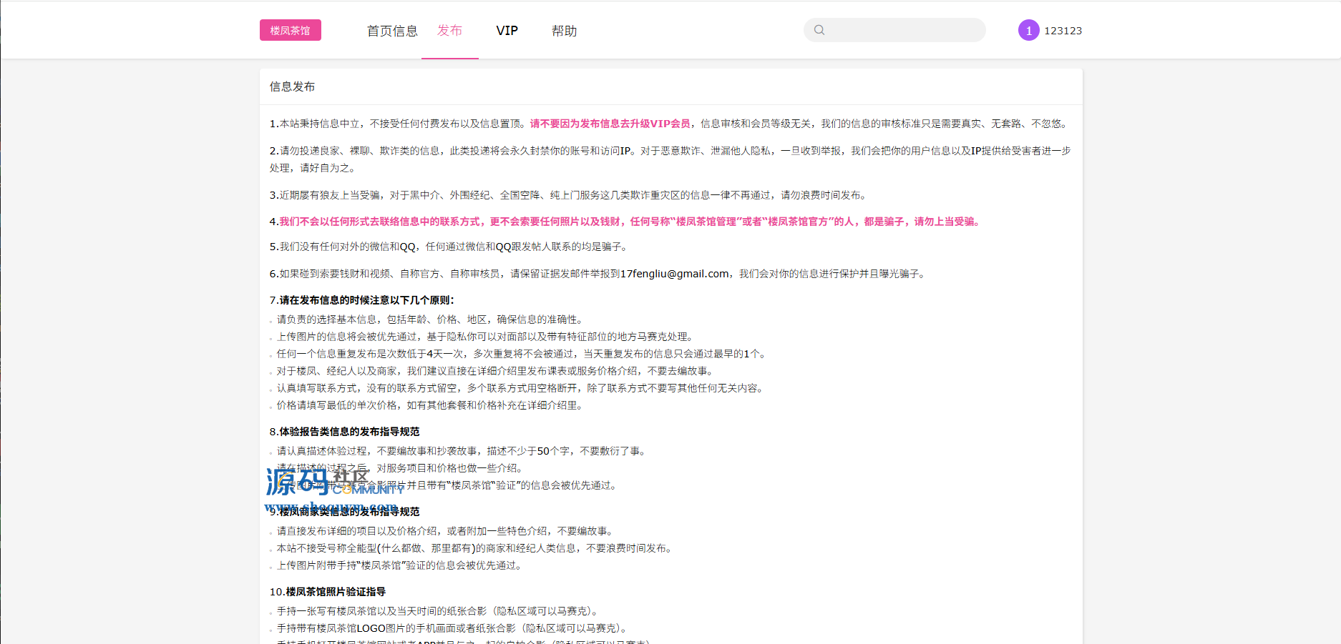Viewport: 1341px width, 644px height.
Task: Click the username 123123
Action: point(1063,31)
